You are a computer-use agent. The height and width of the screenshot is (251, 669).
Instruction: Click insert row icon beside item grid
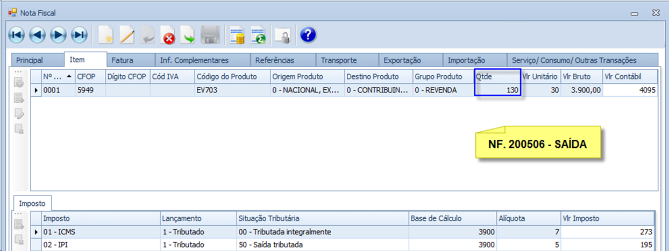pyautogui.click(x=19, y=98)
